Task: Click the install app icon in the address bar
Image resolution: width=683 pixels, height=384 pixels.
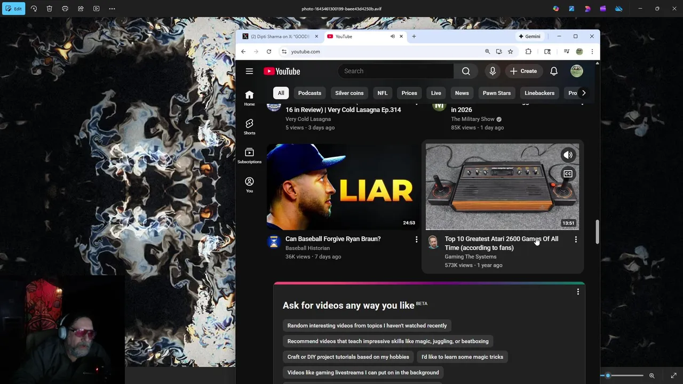Action: pyautogui.click(x=499, y=52)
